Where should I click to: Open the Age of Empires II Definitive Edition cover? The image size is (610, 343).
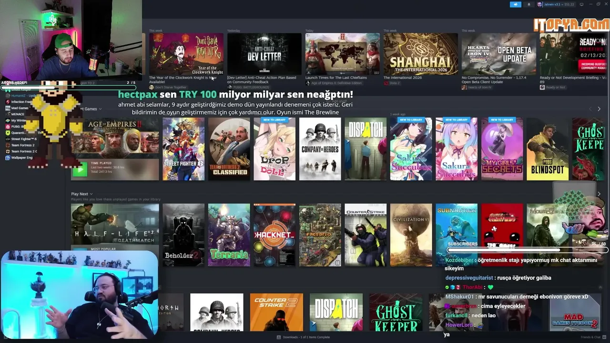tap(115, 139)
